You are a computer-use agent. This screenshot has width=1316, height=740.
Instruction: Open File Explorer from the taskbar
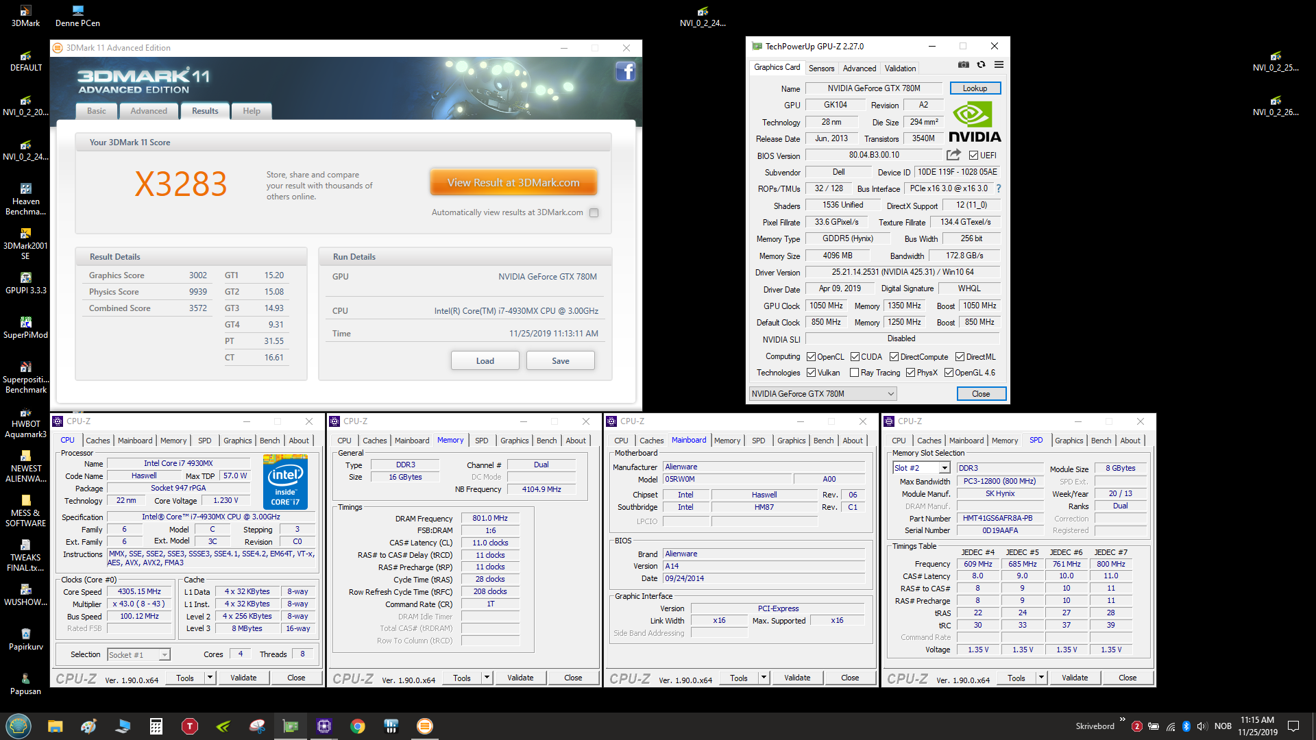pos(56,726)
